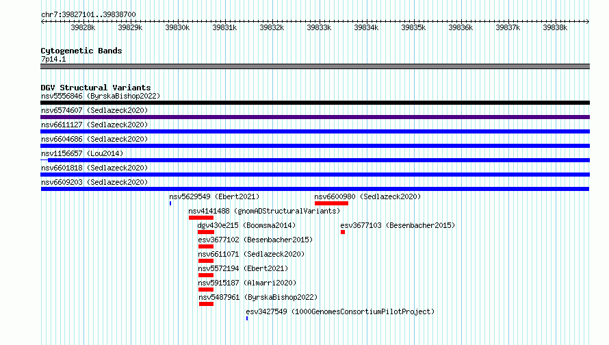Screen dimensions: 609x345
Task: Click the small blue marker under nsv5629549
Action: 170,203
